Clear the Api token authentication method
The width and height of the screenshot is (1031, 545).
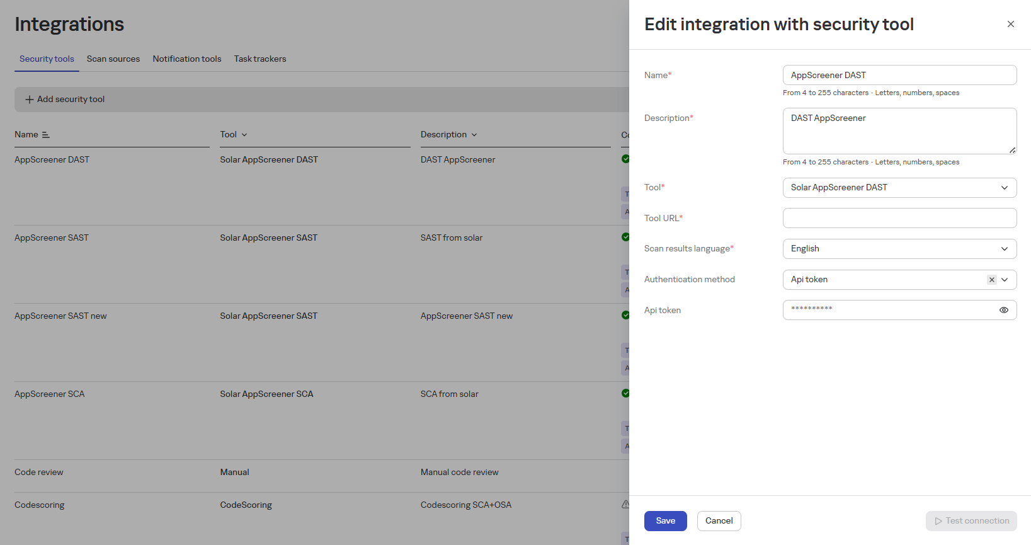pyautogui.click(x=991, y=280)
